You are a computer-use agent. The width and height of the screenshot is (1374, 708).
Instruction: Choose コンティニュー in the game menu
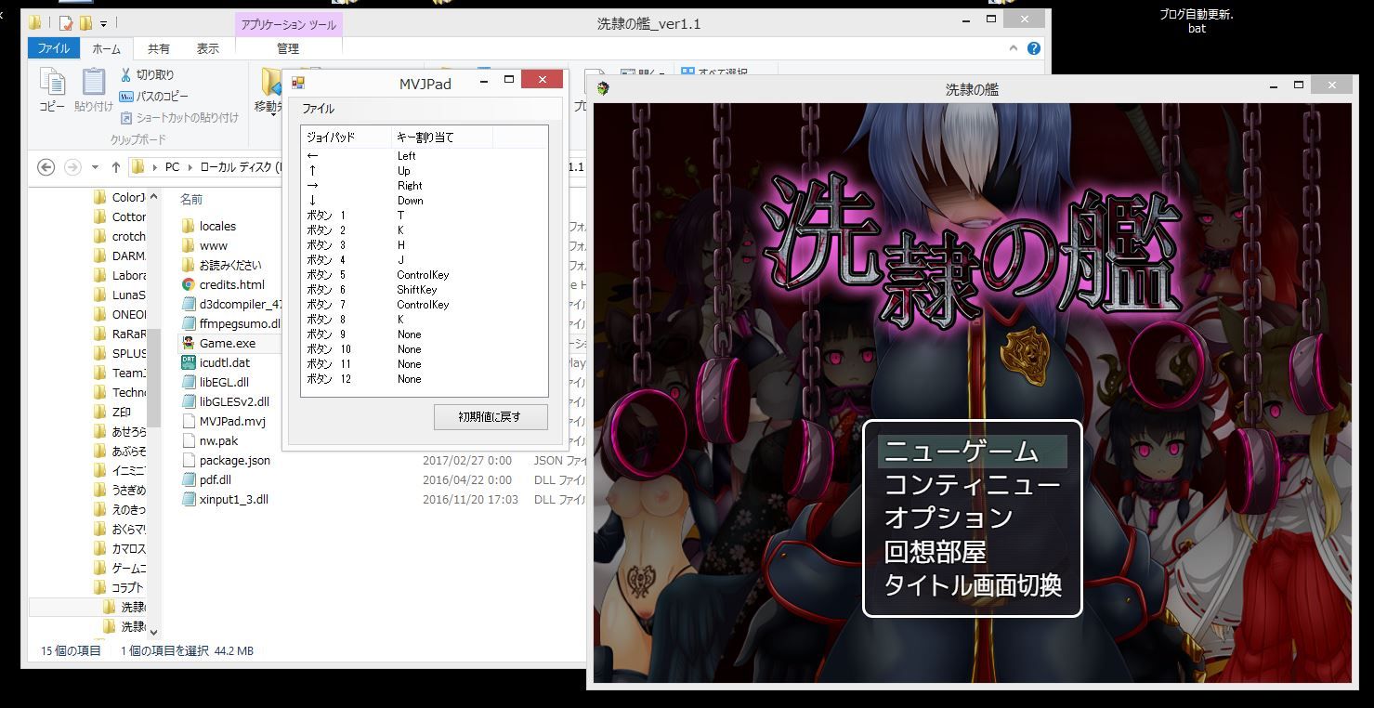[x=972, y=485]
